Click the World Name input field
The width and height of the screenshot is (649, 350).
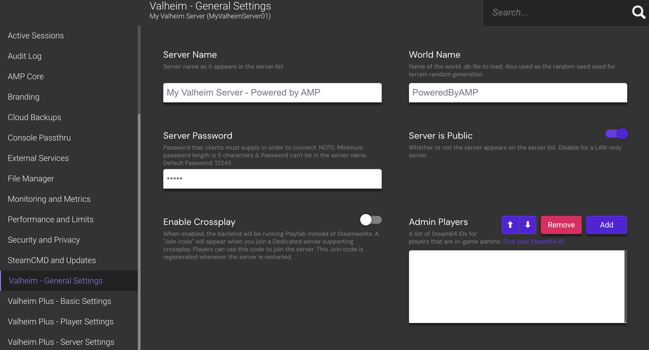(x=517, y=93)
